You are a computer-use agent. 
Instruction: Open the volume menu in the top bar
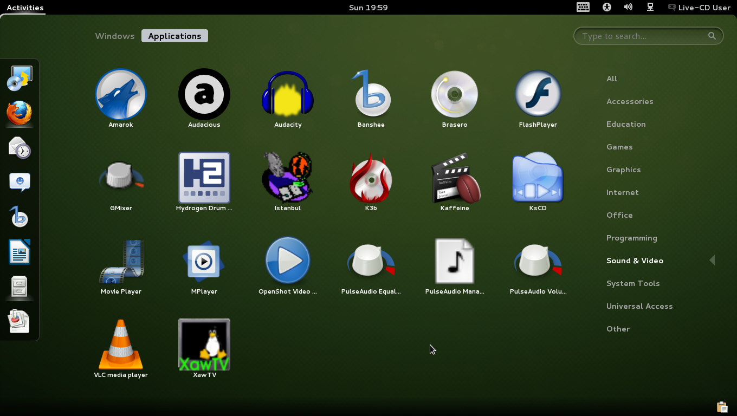coord(628,7)
